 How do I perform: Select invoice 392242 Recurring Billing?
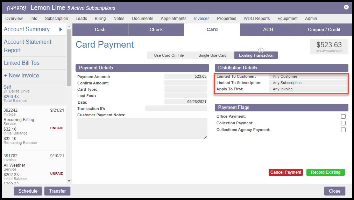click(x=34, y=126)
